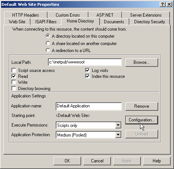The height and width of the screenshot is (169, 174).
Task: Click the Remove application button
Action: [x=142, y=106]
